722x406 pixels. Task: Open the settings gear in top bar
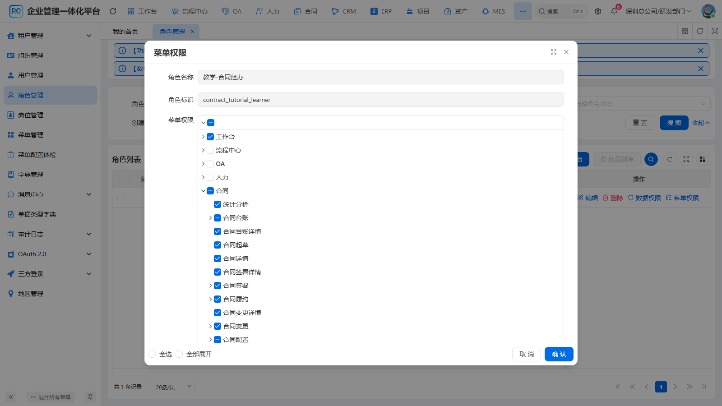click(x=598, y=11)
